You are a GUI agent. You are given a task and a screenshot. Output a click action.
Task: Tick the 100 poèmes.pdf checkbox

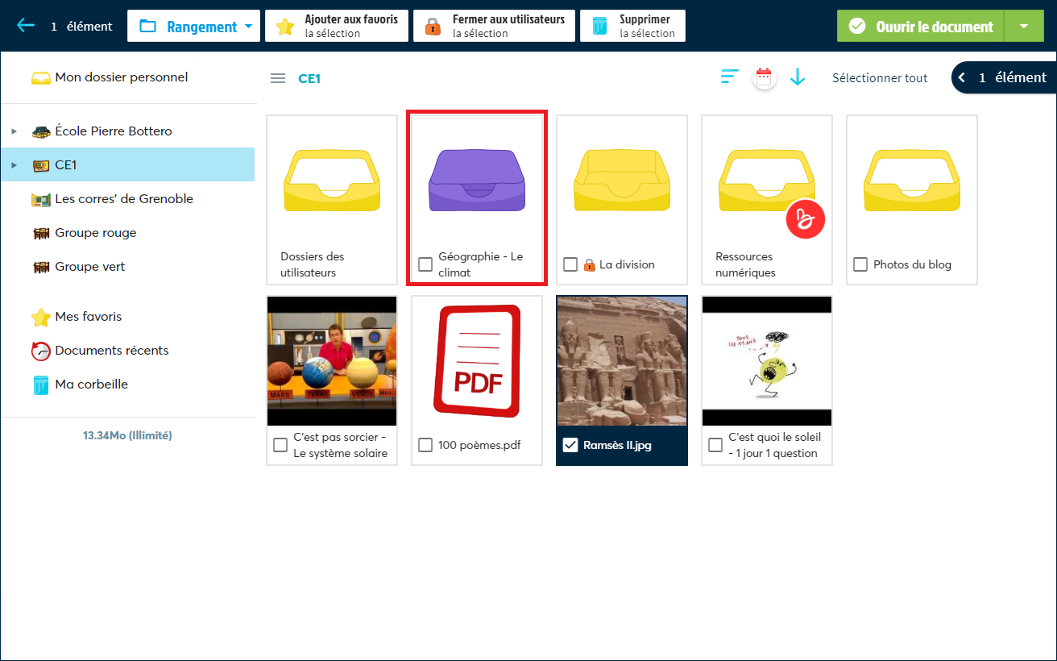(425, 445)
